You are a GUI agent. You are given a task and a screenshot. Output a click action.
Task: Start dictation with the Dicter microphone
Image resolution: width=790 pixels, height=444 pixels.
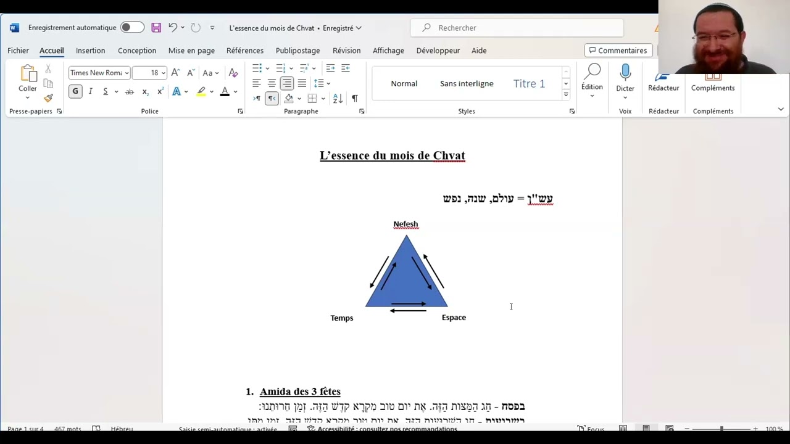tap(625, 72)
